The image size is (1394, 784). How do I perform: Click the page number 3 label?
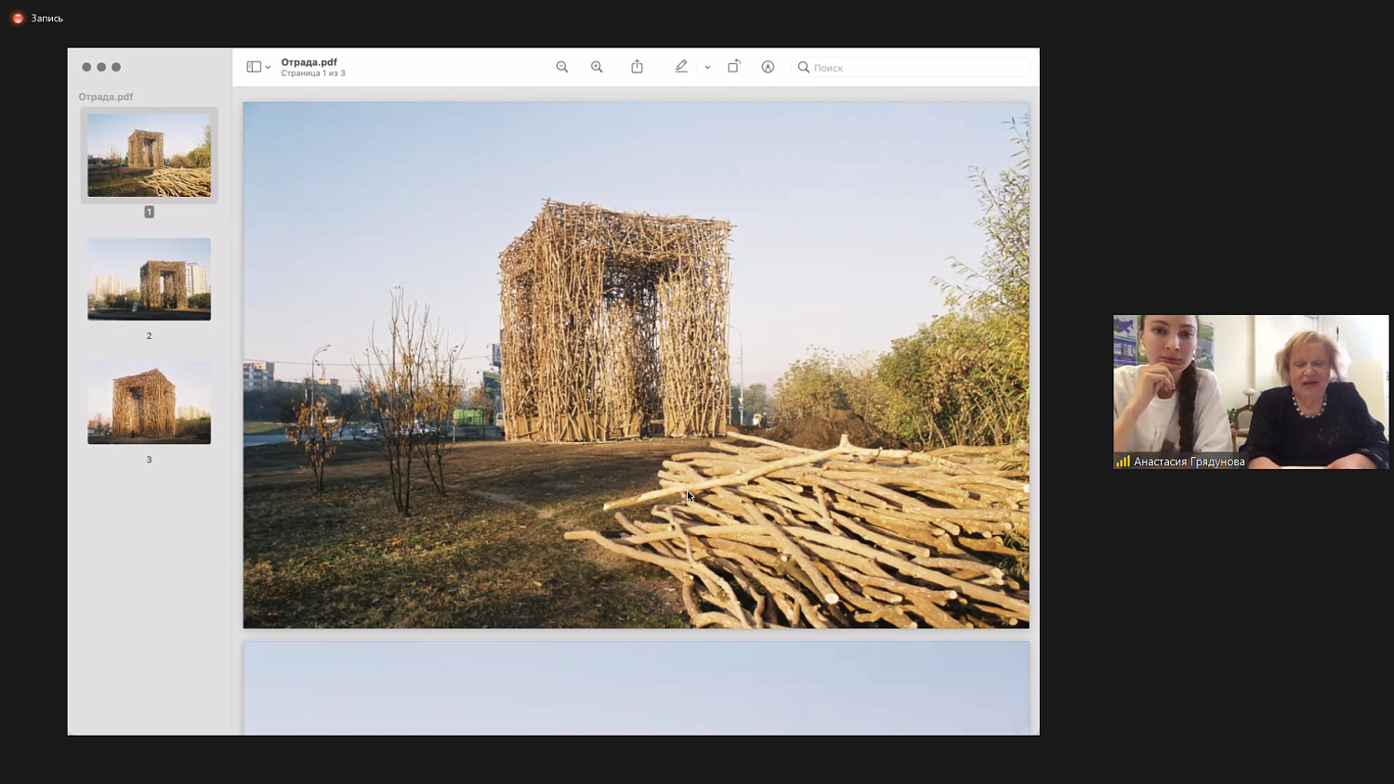coord(149,459)
